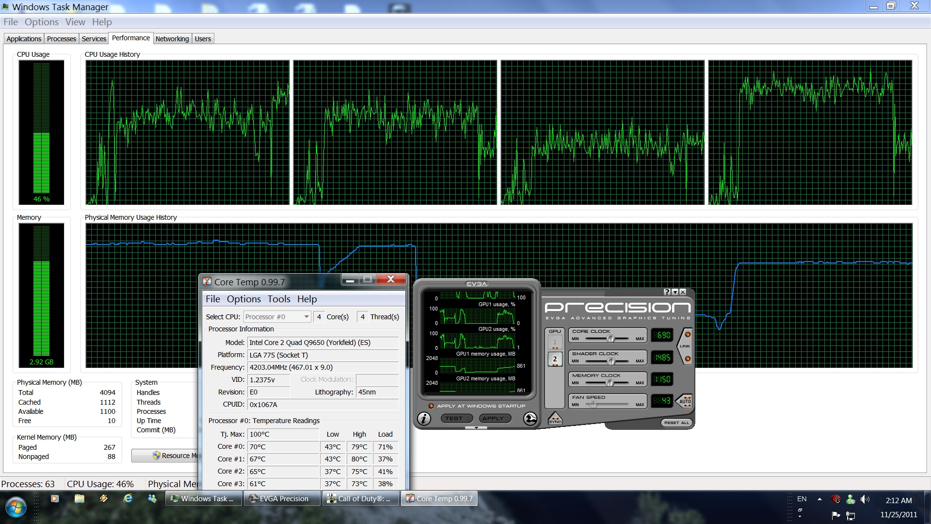
Task: Toggle fan speed AUTO mode
Action: click(685, 401)
